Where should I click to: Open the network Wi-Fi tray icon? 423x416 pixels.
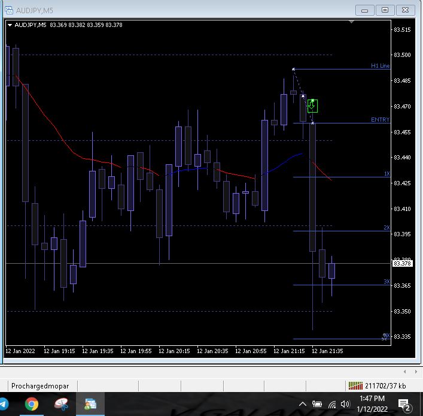click(x=331, y=405)
